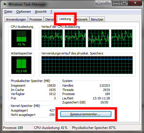The height and width of the screenshot is (133, 144).
Task: Select the Leistung tab
Action: (65, 19)
